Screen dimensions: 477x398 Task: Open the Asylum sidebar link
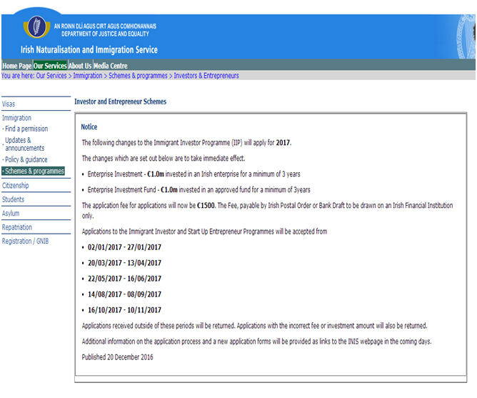11,214
